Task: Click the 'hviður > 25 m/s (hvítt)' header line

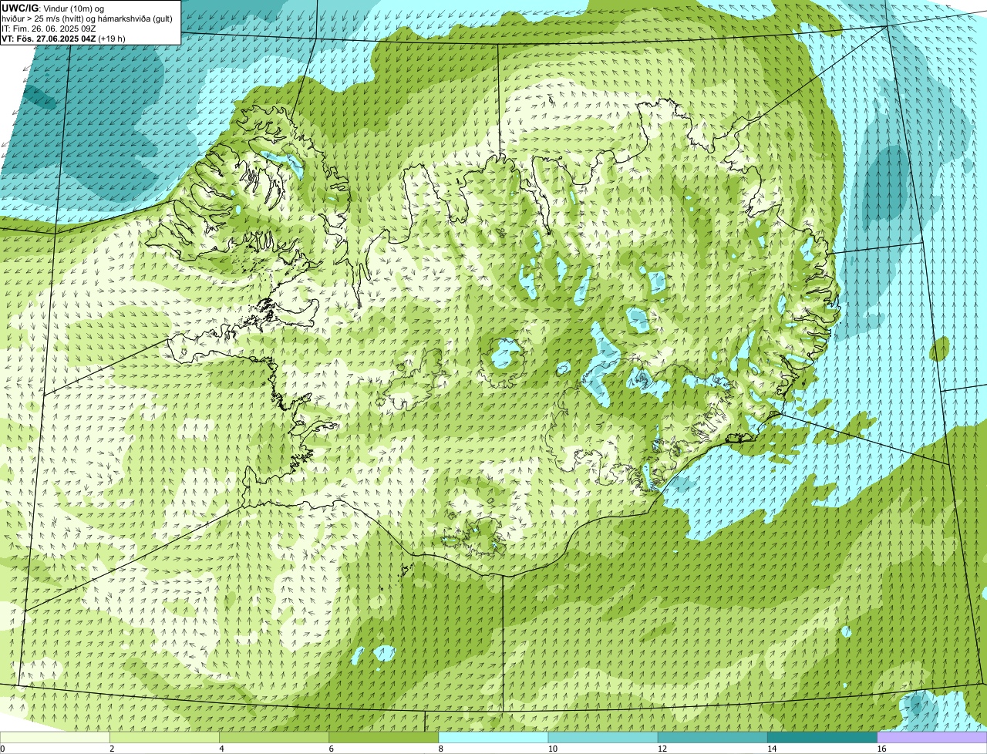Action: coord(87,19)
